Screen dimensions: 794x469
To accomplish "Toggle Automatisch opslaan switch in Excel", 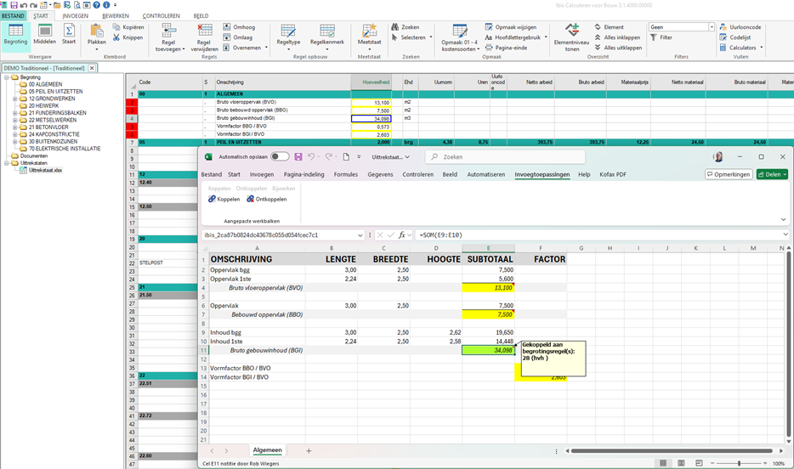I will pyautogui.click(x=279, y=157).
